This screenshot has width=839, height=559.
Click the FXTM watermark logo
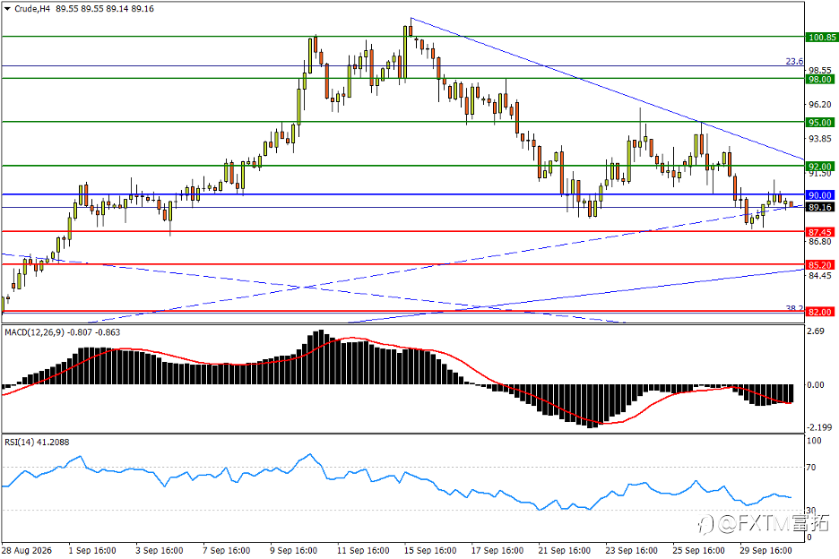pos(764,524)
